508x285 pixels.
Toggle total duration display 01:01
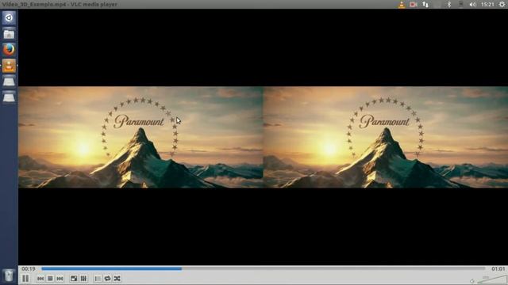[498, 268]
